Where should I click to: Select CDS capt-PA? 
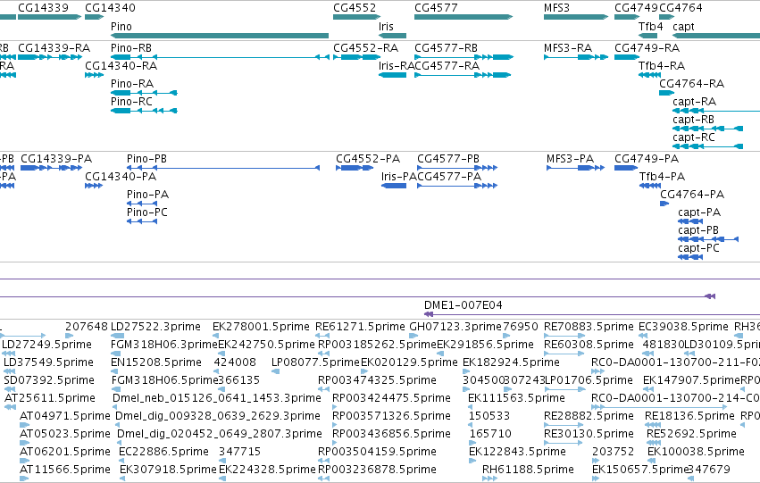pos(690,221)
